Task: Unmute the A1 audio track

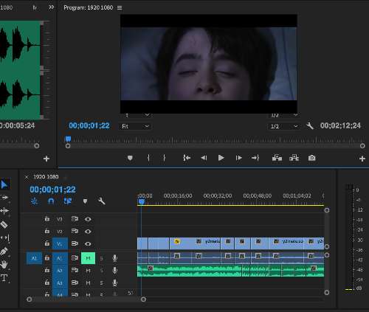Action: [x=88, y=258]
